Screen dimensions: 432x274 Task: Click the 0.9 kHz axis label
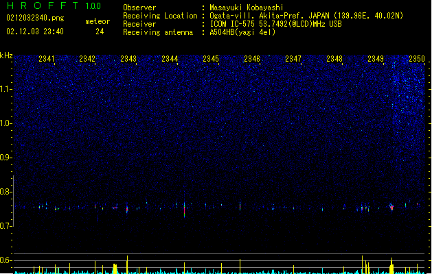(5, 158)
